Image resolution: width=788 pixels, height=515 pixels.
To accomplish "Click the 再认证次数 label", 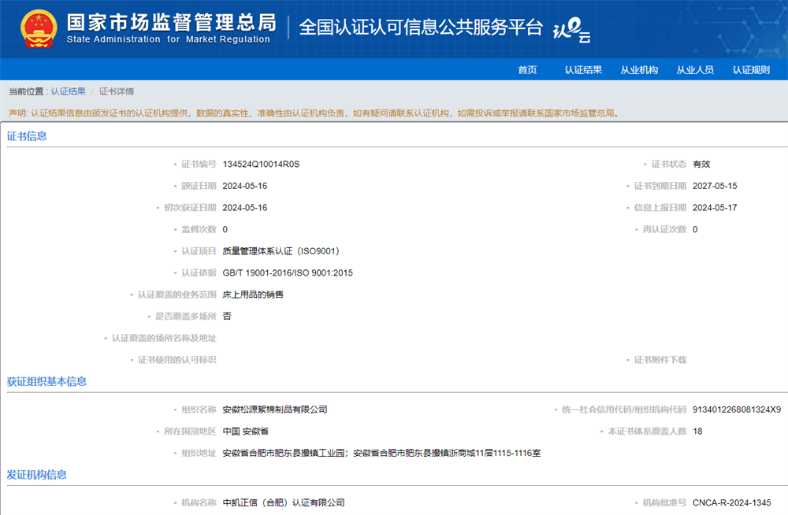I will pyautogui.click(x=664, y=229).
